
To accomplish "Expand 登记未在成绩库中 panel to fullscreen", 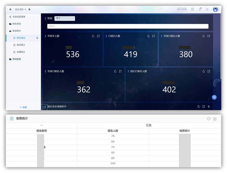I will coord(204,107).
